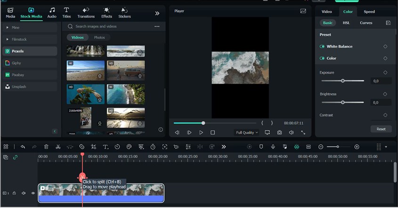
Task: Take a snapshot with the camera icon
Action: (279, 133)
